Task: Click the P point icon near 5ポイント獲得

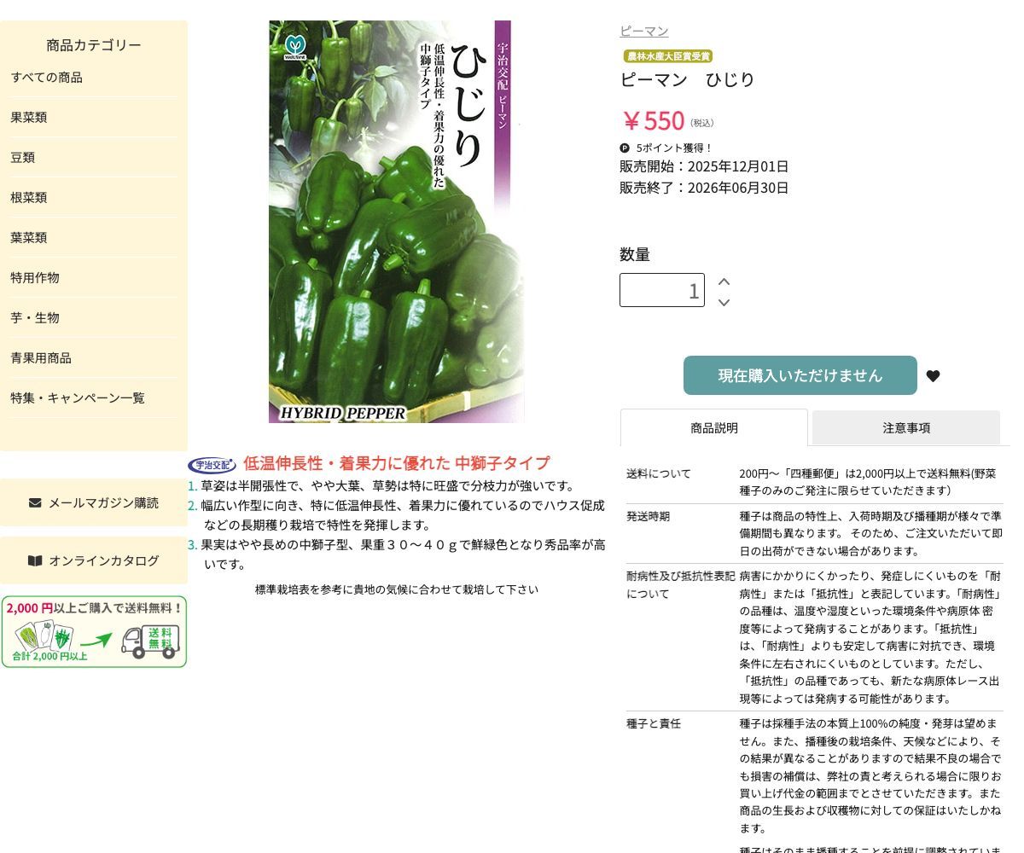Action: (625, 148)
